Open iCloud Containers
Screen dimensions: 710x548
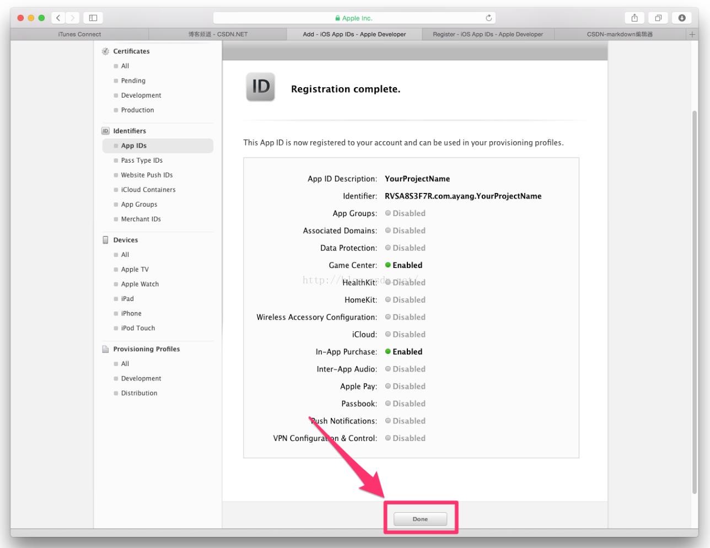coord(148,190)
